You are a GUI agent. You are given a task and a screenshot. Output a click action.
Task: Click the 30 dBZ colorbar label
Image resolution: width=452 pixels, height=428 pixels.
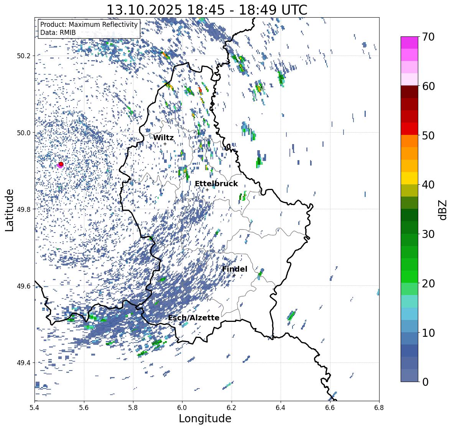point(428,234)
